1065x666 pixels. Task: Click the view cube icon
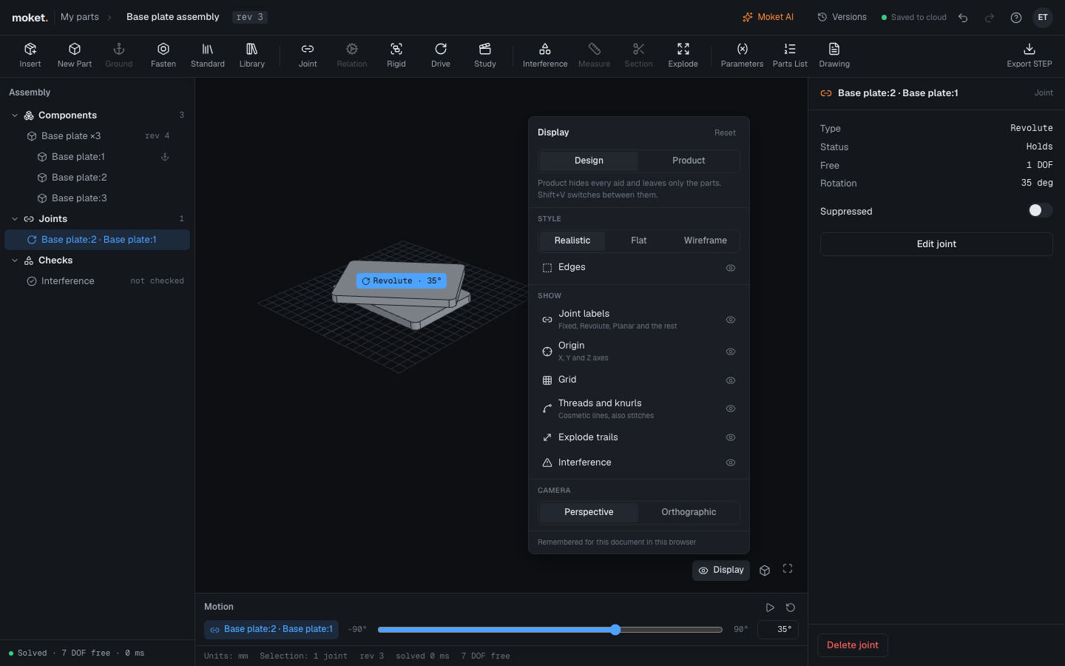coord(765,570)
